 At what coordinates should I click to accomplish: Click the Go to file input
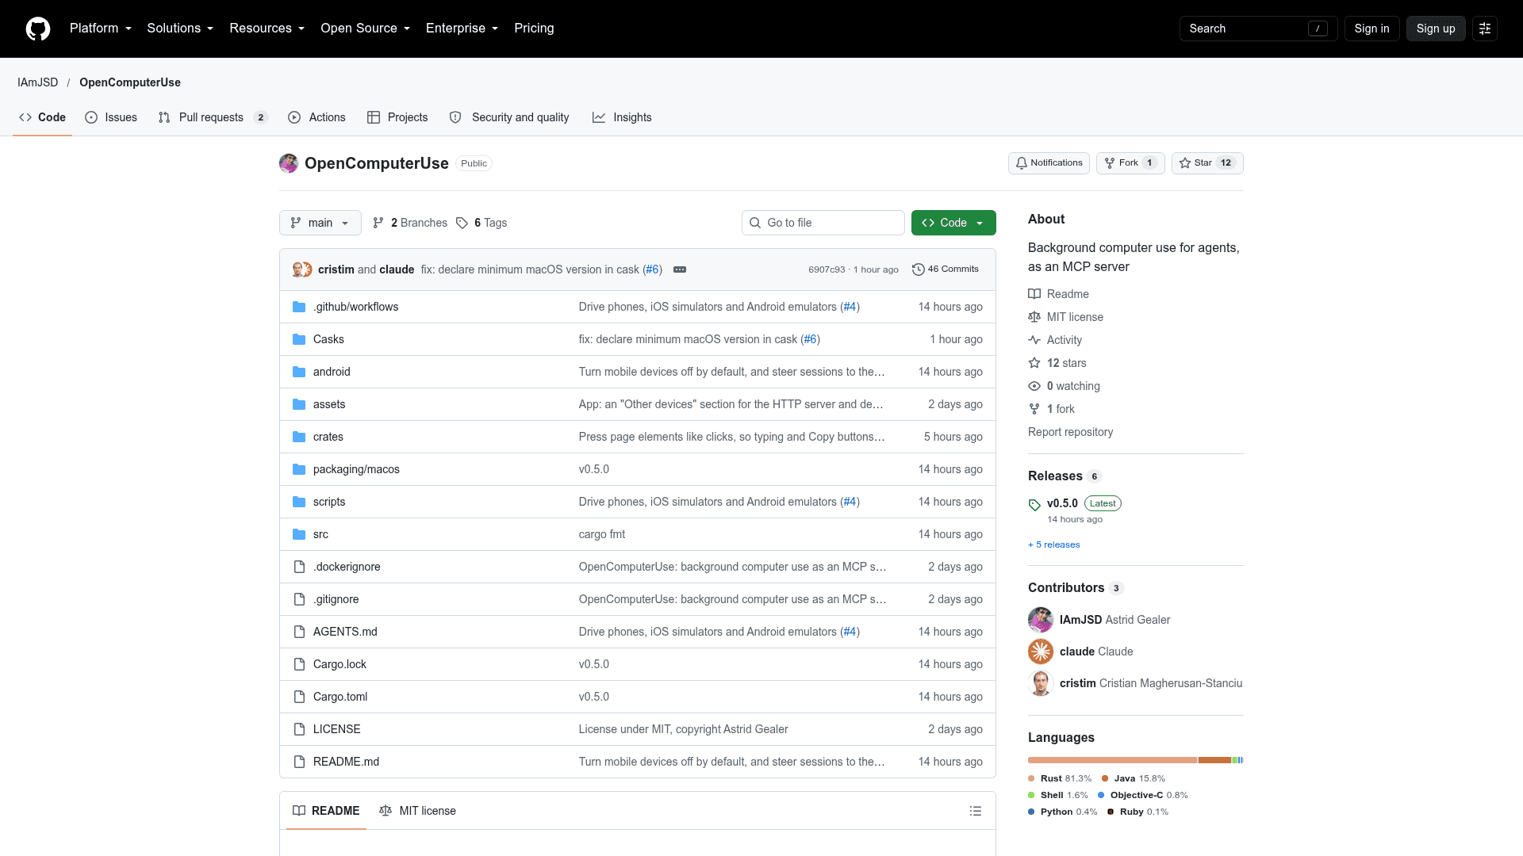(x=823, y=223)
